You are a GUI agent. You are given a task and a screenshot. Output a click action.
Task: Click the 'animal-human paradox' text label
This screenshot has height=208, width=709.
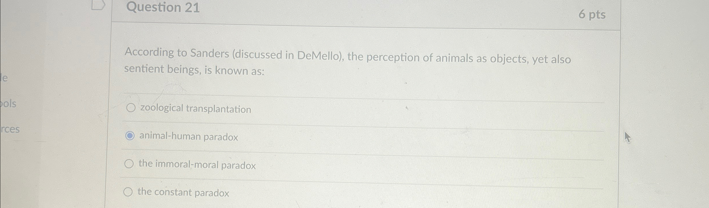(188, 136)
